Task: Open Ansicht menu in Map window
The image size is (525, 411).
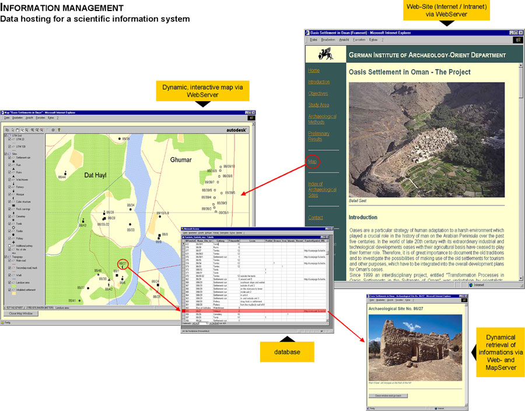Action: (x=30, y=118)
